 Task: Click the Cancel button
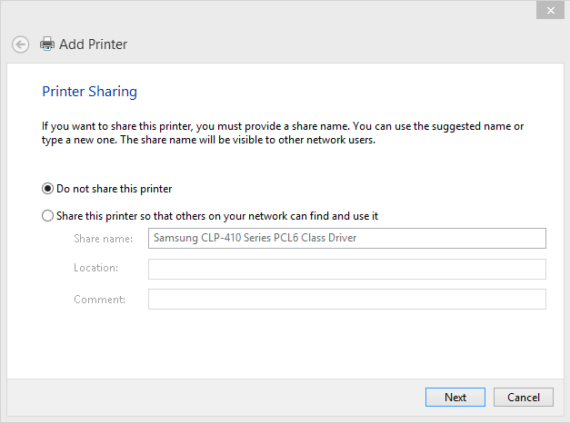pos(524,397)
